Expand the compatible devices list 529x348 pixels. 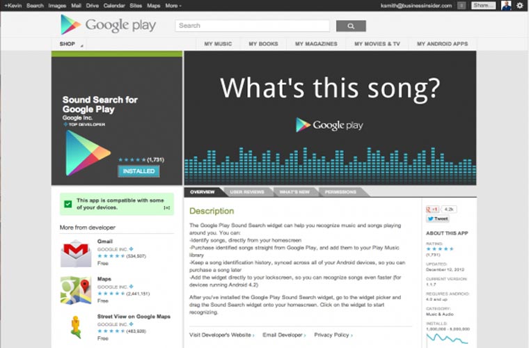point(166,207)
